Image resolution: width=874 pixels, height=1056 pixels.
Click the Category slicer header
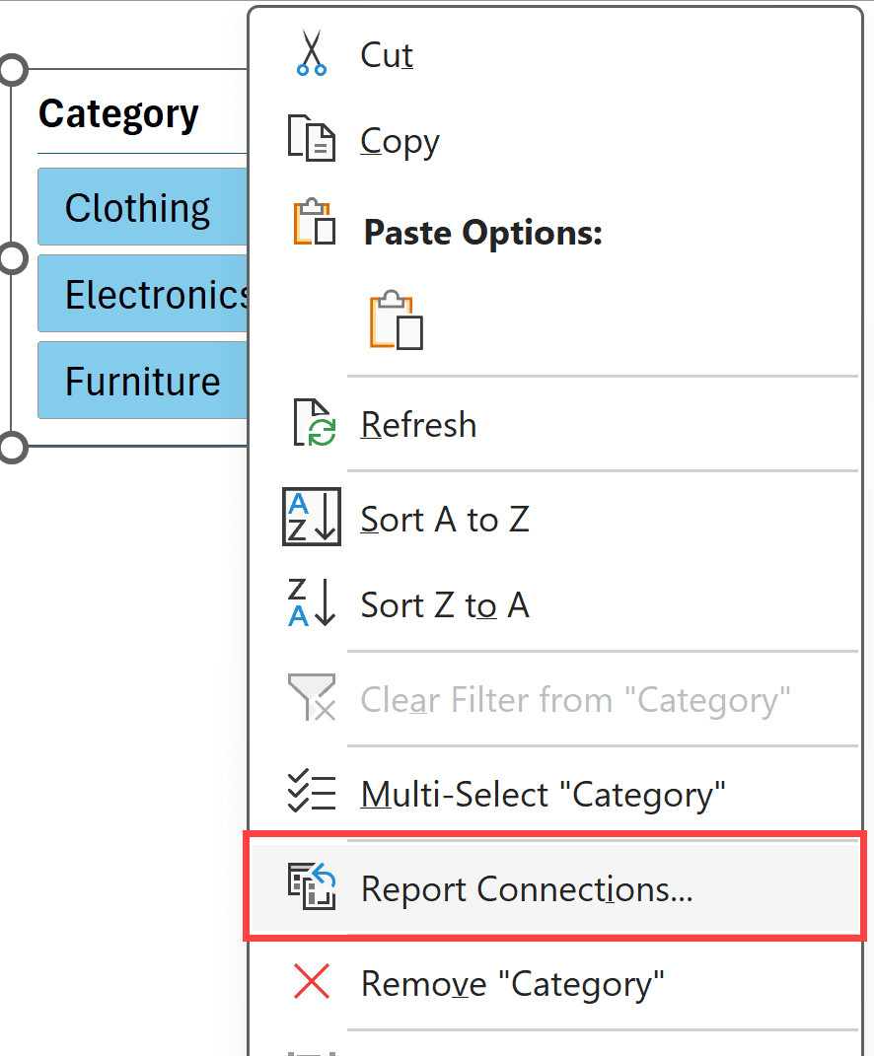point(117,113)
